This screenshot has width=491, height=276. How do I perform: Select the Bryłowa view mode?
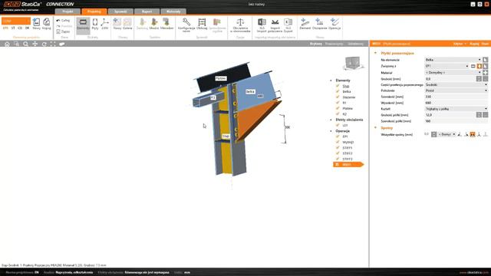(315, 44)
